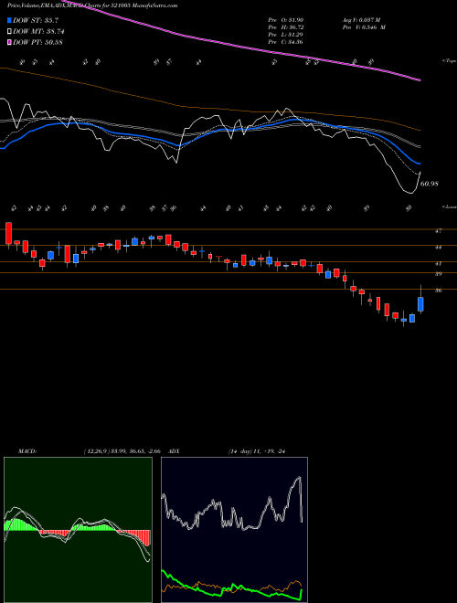Click the chart title mentioning MunafaSutra.com

[92, 6]
